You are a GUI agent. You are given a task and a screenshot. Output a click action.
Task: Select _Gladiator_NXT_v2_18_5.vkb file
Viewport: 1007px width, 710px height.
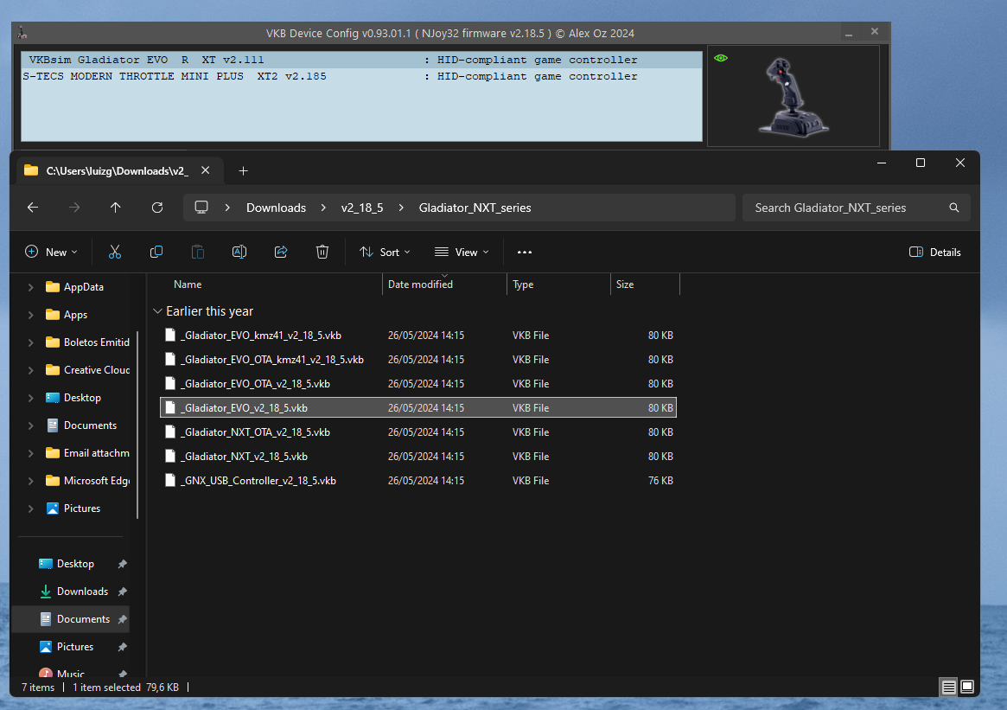(x=418, y=457)
